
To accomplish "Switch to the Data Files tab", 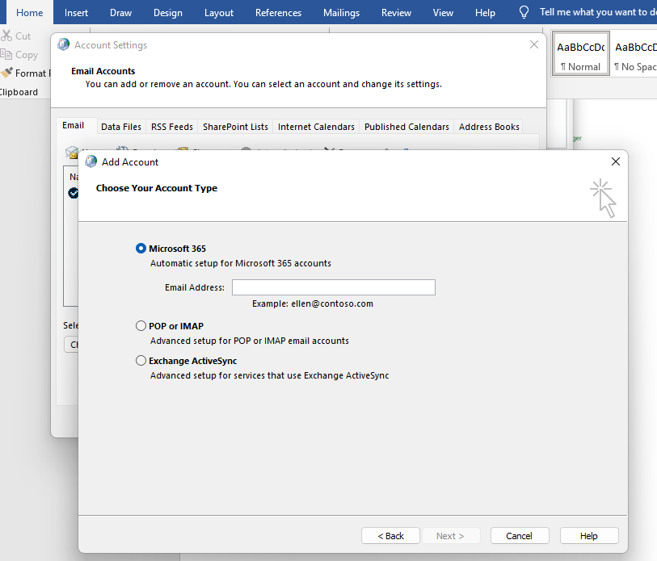I will (x=121, y=127).
